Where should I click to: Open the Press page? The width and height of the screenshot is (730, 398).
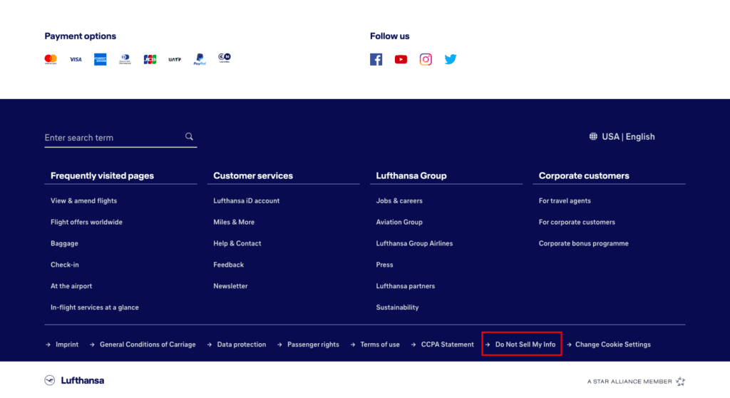pyautogui.click(x=384, y=265)
